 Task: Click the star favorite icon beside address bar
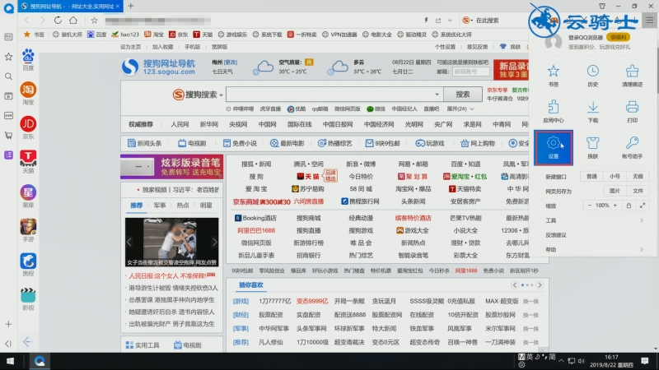(x=94, y=20)
